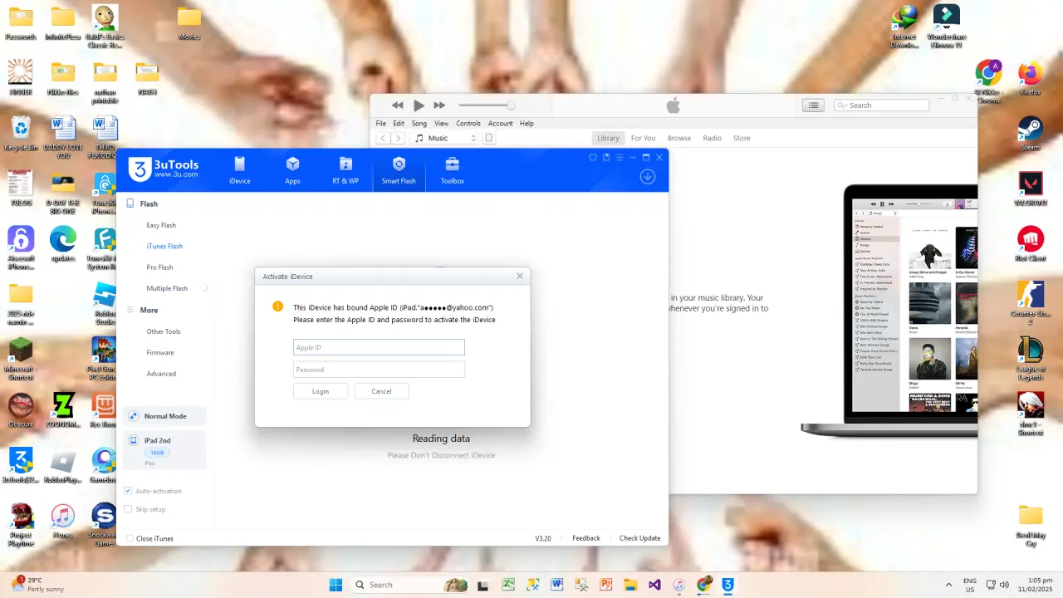Click the iTunes previous track button

click(x=397, y=105)
